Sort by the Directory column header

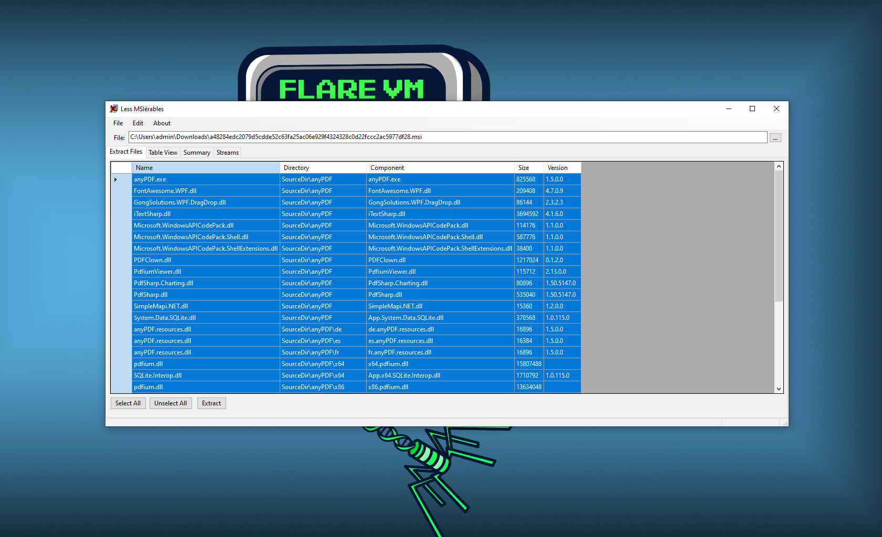coord(323,168)
